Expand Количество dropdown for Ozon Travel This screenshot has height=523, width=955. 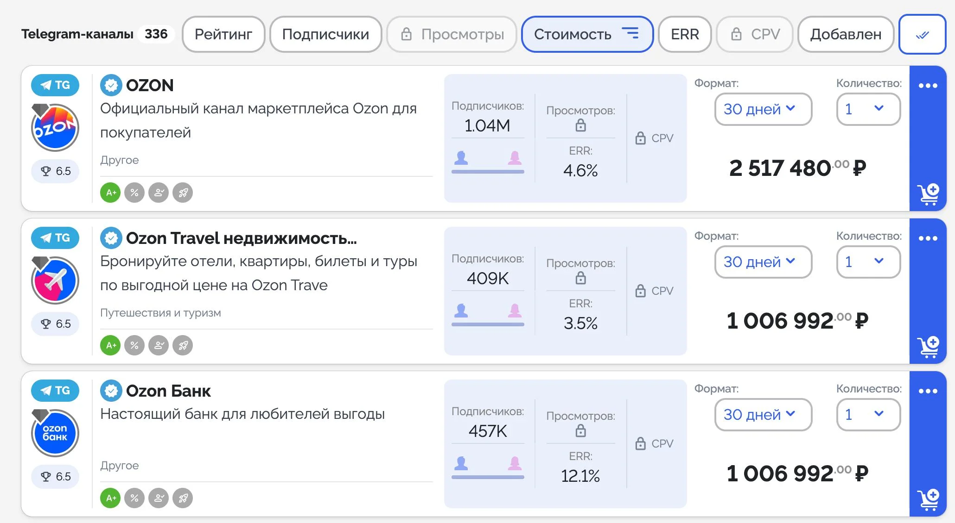(x=868, y=262)
